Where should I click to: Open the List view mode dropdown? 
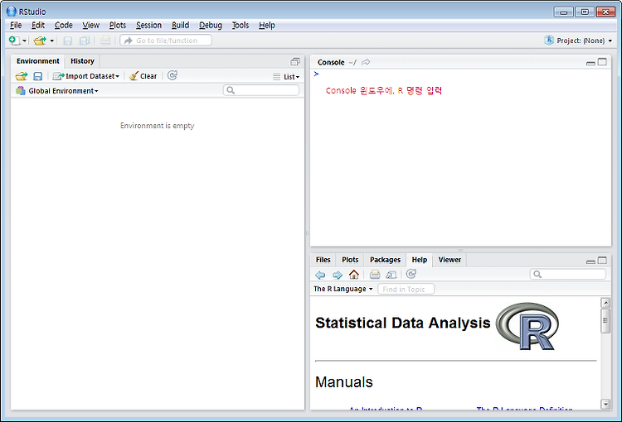click(x=286, y=77)
